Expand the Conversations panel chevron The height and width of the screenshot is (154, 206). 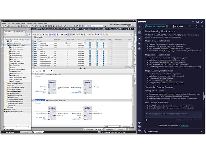tap(201, 131)
